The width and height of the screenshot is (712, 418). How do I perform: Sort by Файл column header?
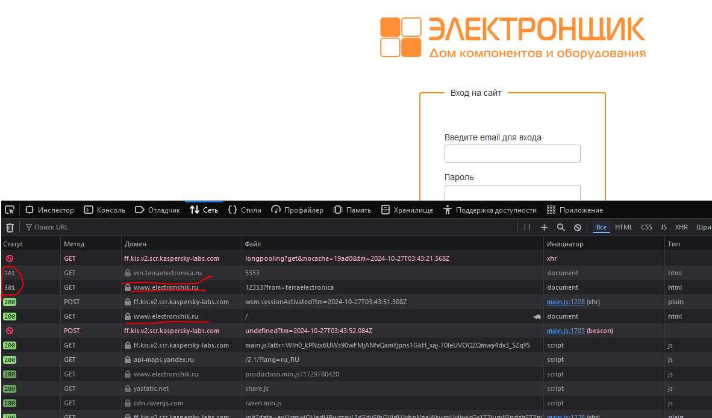pos(393,244)
